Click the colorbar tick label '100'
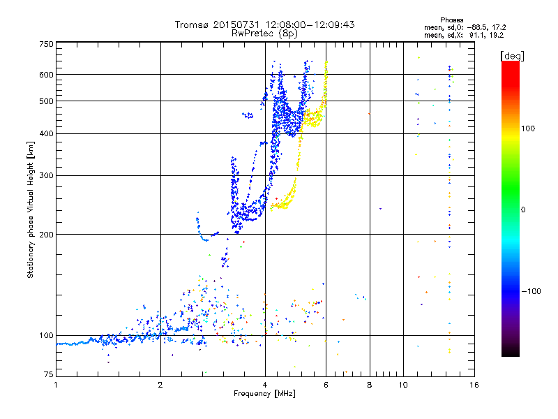 pos(528,128)
